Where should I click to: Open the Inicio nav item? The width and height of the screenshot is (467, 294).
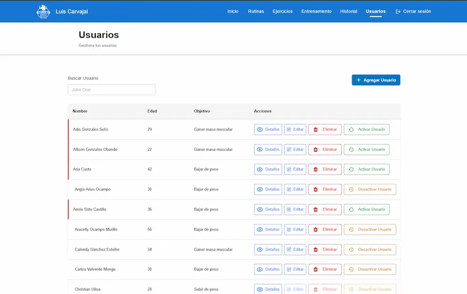(x=233, y=11)
